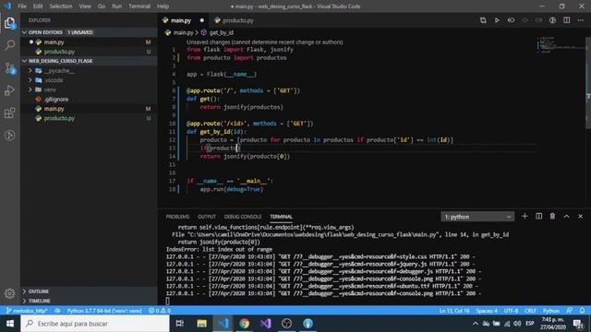This screenshot has height=332, width=591.
Task: Close the terminal panel
Action: (580, 217)
